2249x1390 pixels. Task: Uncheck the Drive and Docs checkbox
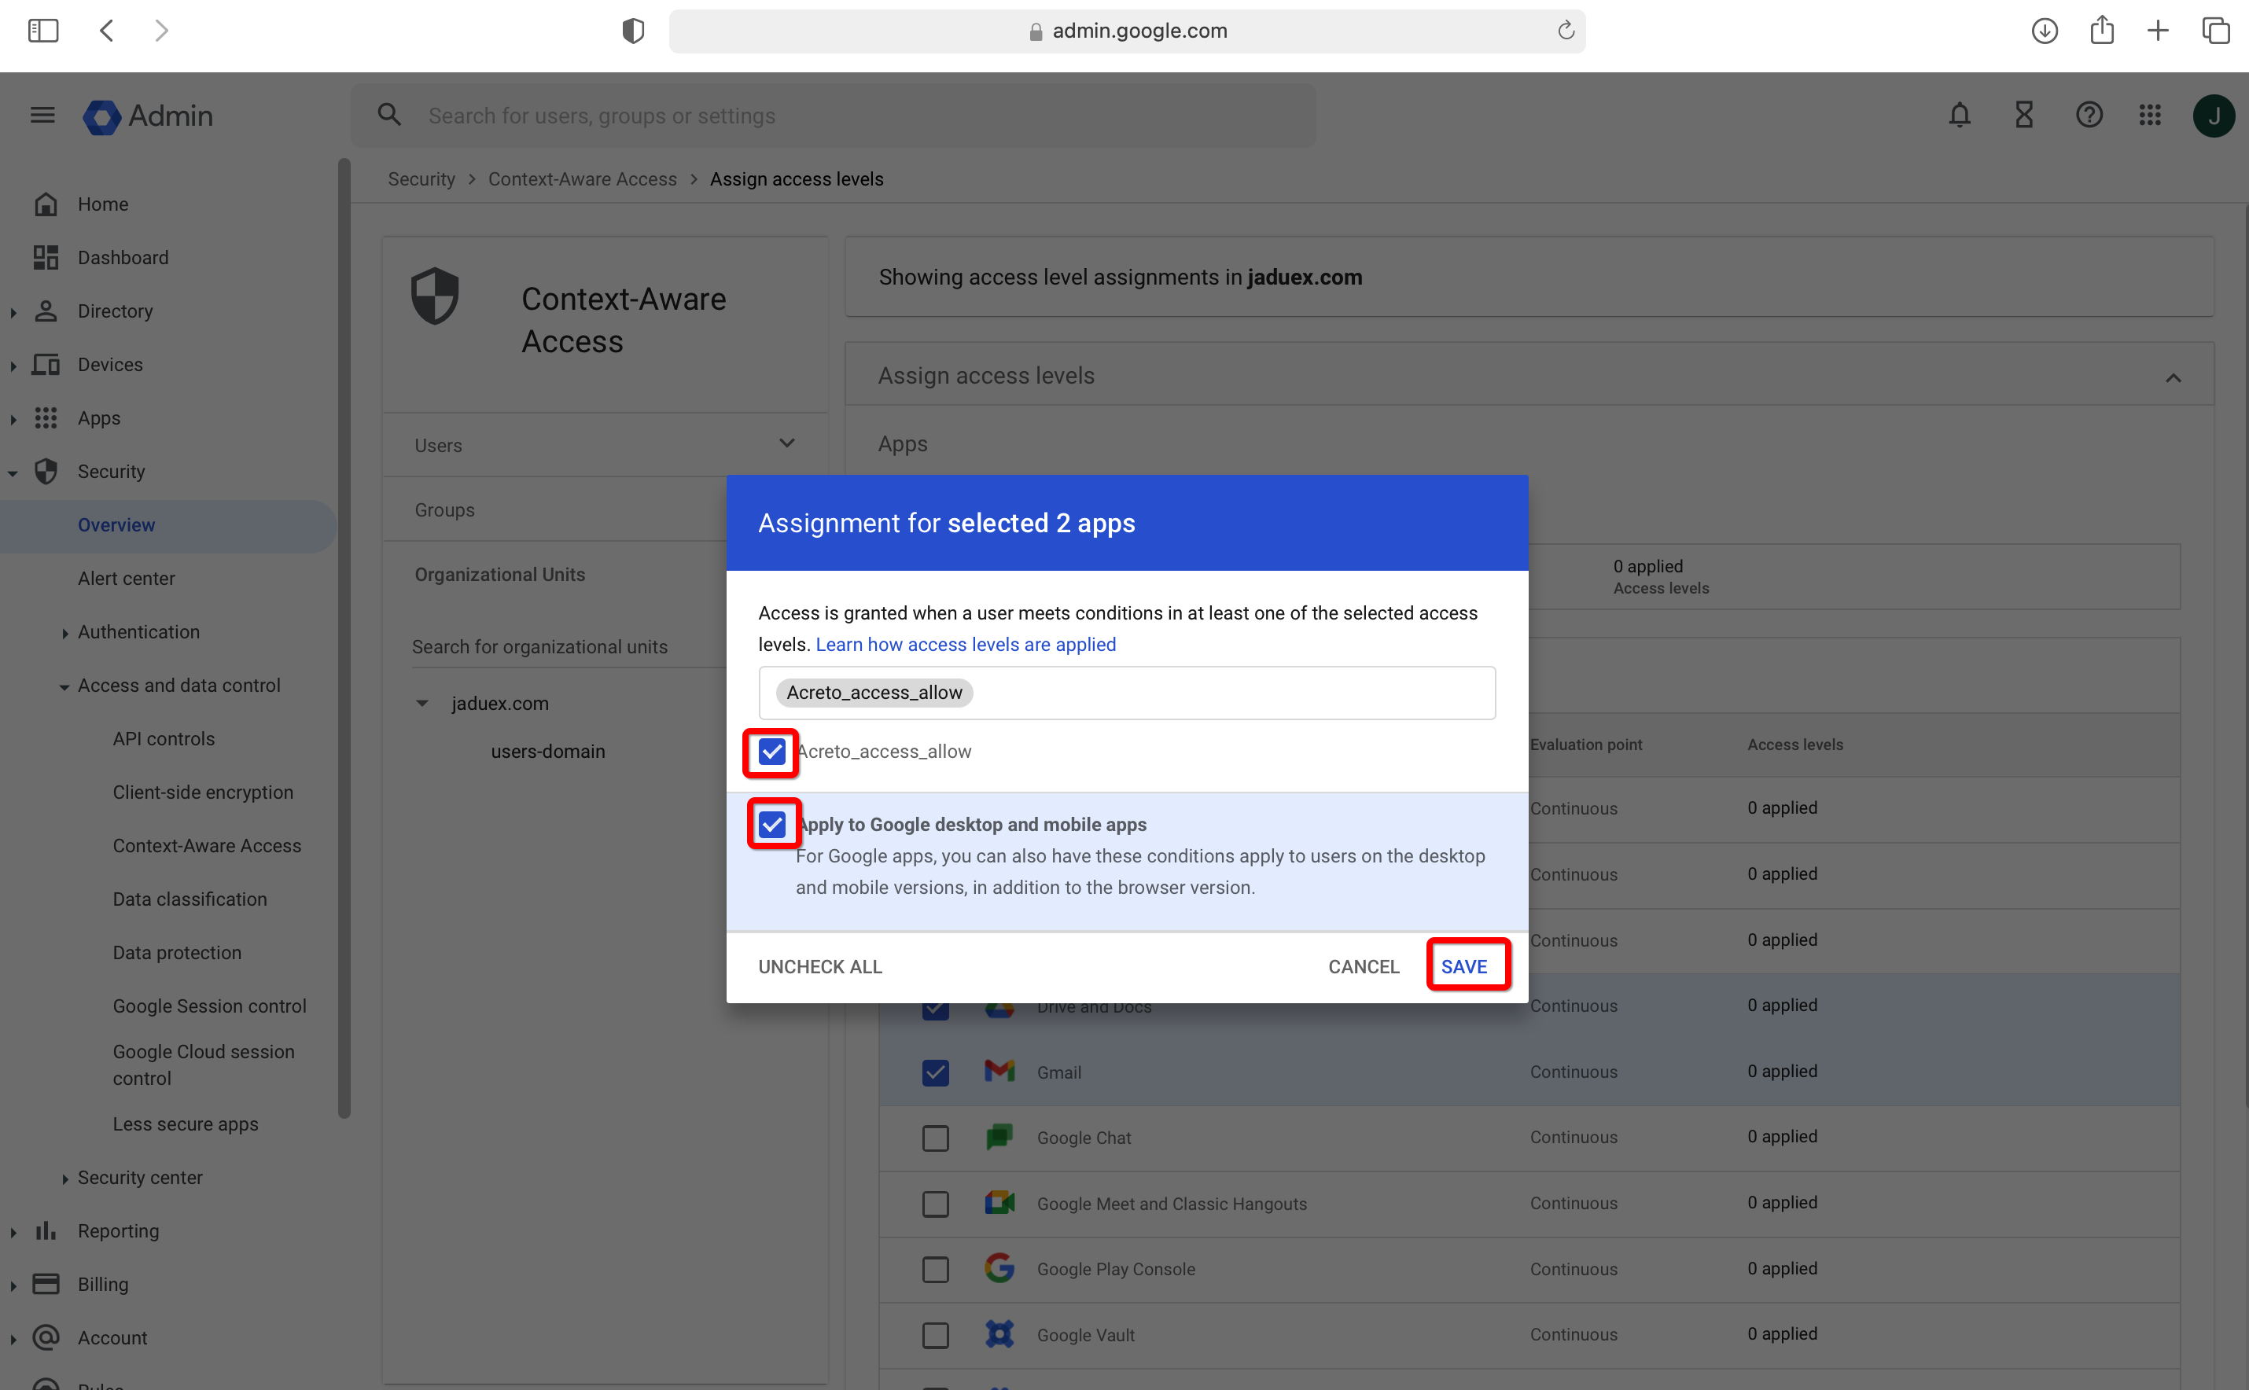coord(935,1009)
